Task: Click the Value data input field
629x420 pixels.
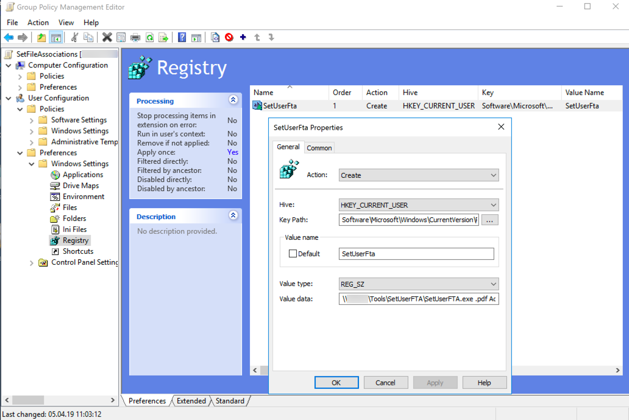Action: 419,299
